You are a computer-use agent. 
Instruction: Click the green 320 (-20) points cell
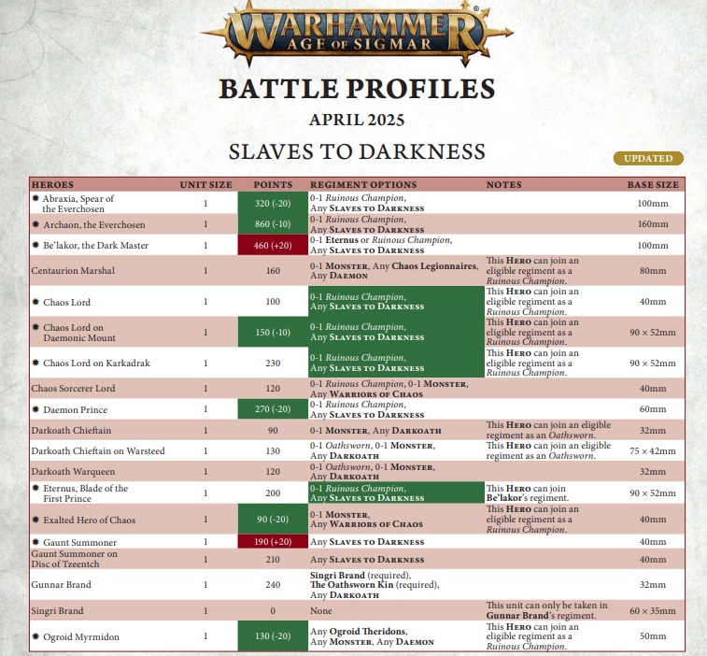pos(273,203)
